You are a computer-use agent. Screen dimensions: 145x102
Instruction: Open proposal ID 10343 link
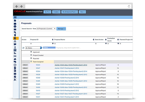38,65
